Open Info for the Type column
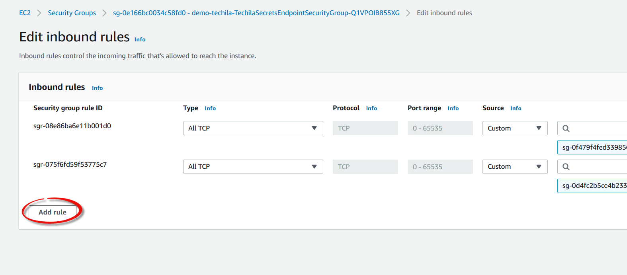This screenshot has height=275, width=627. point(210,108)
